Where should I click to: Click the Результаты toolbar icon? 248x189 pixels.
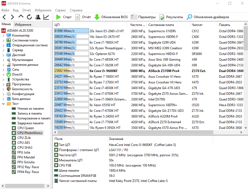tap(162, 17)
